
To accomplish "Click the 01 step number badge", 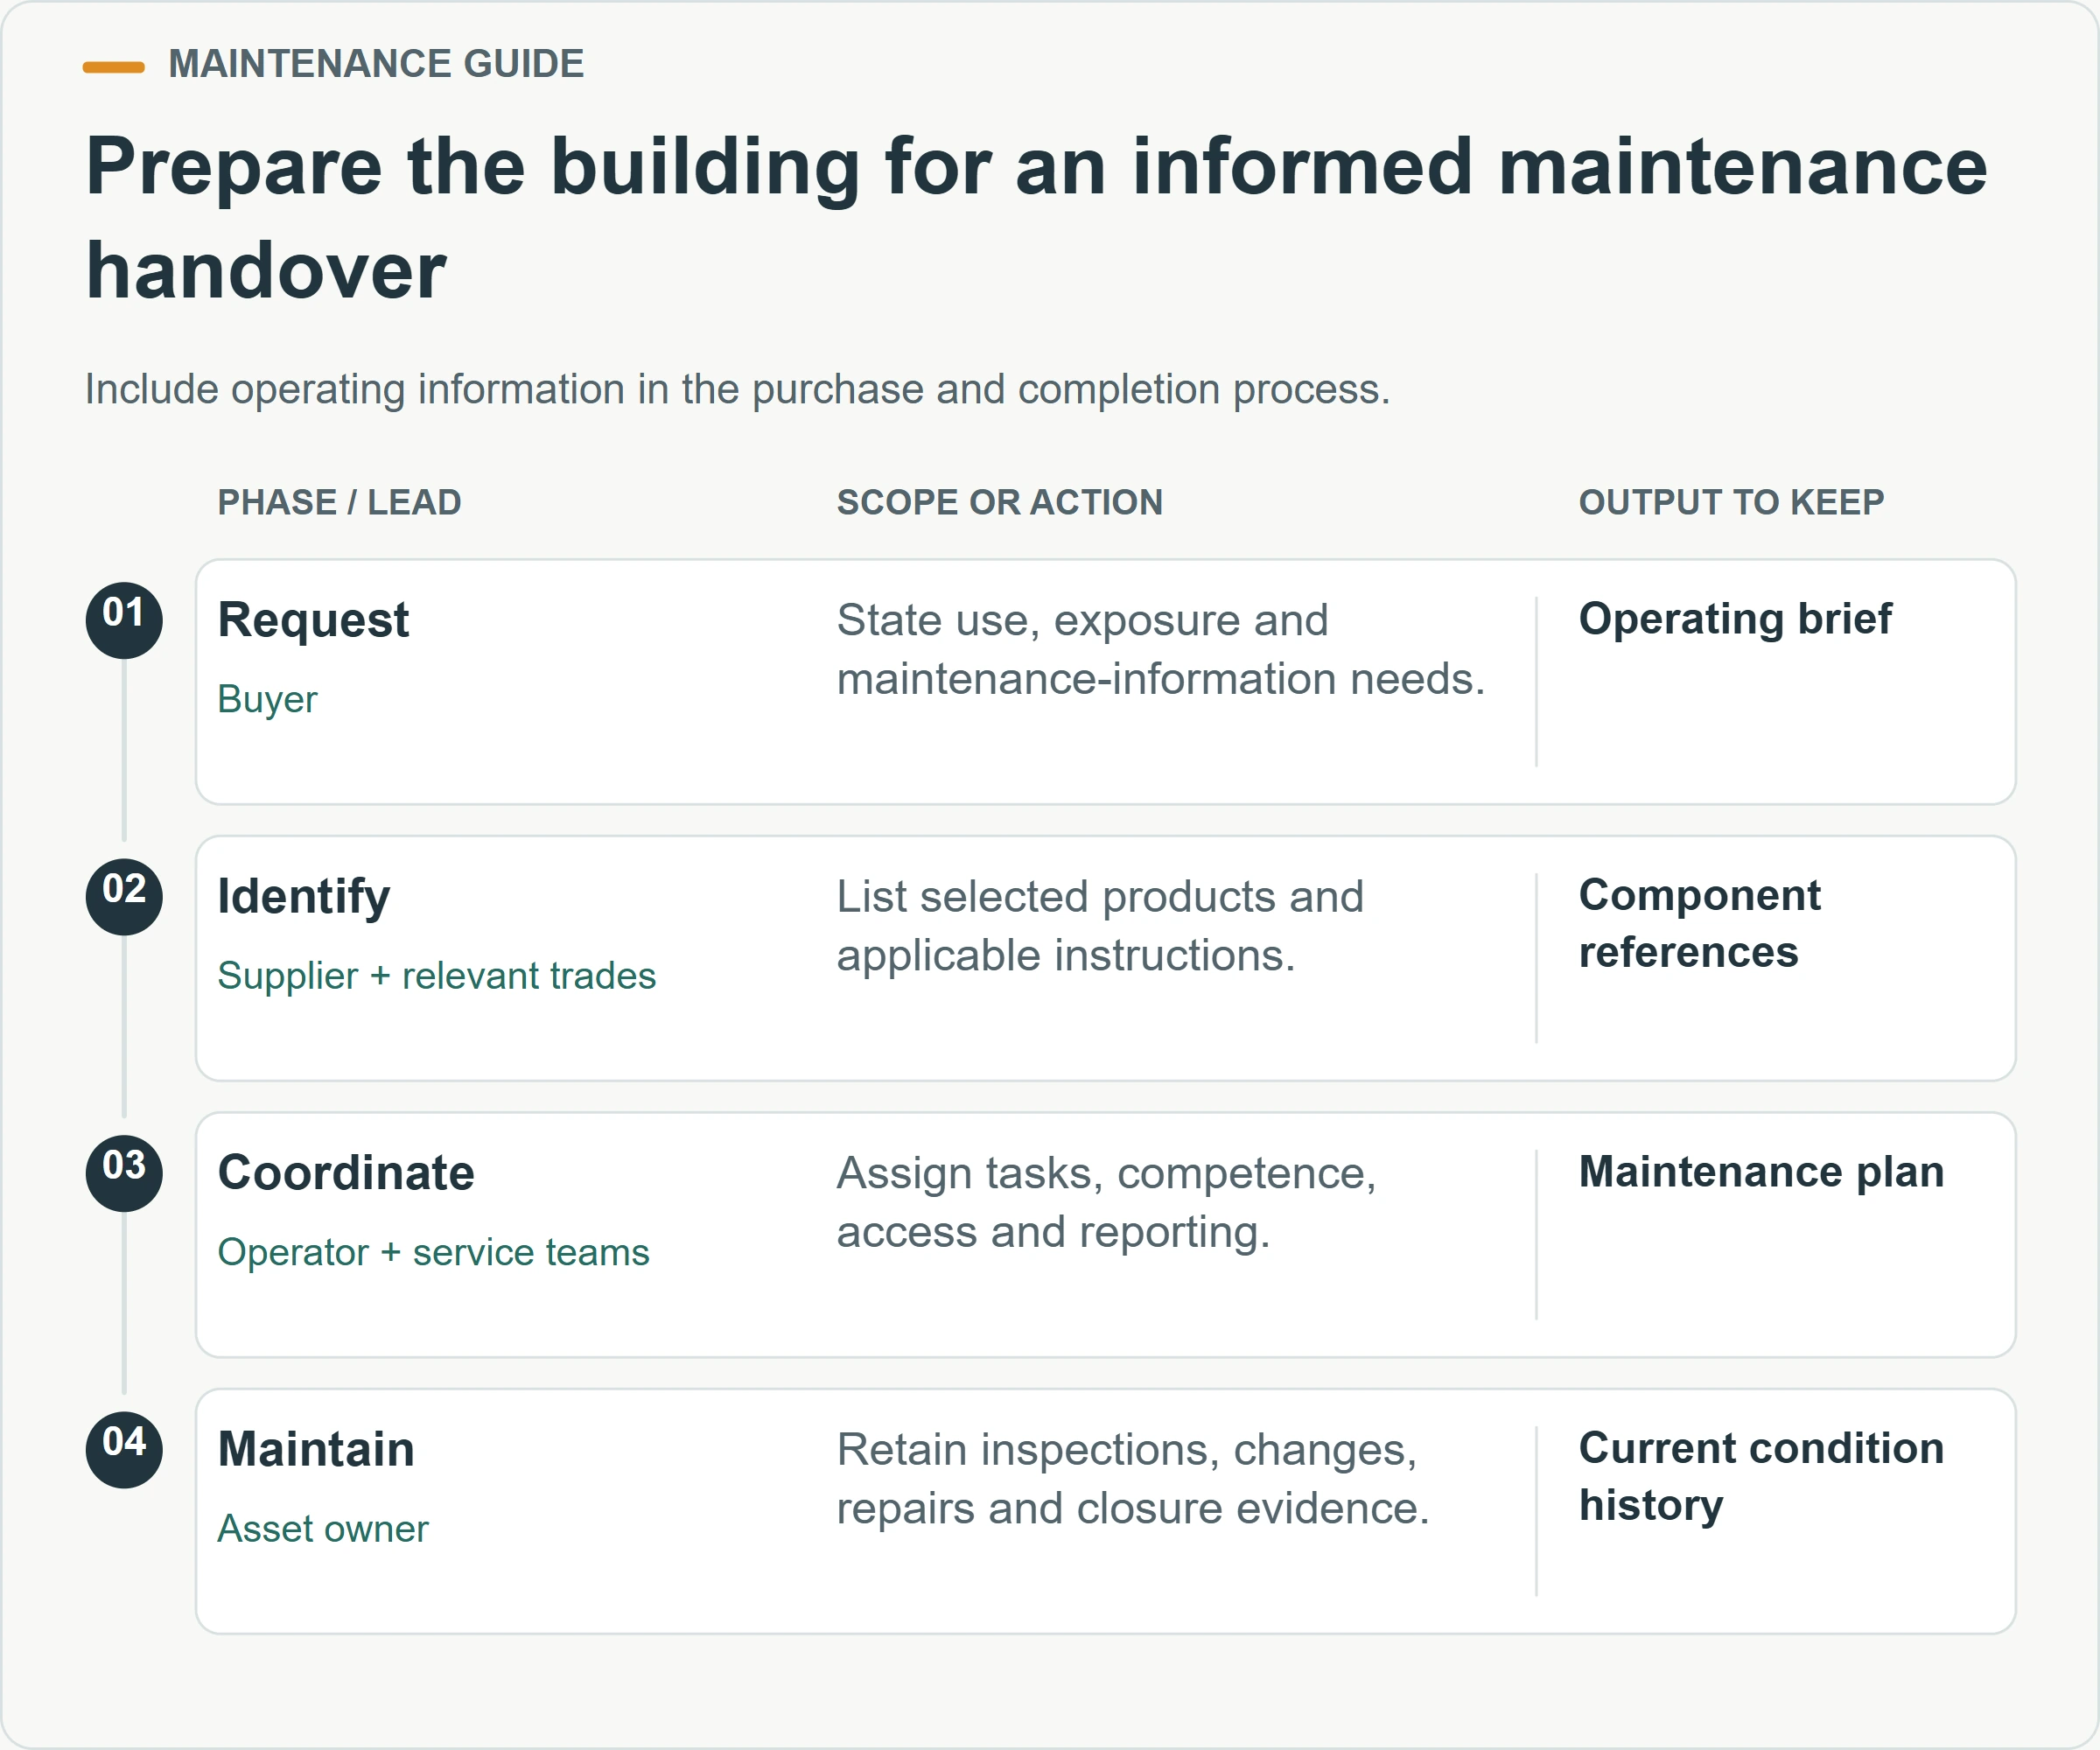I will pos(124,620).
